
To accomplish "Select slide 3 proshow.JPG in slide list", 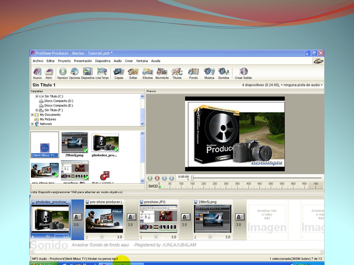I will 159,219.
